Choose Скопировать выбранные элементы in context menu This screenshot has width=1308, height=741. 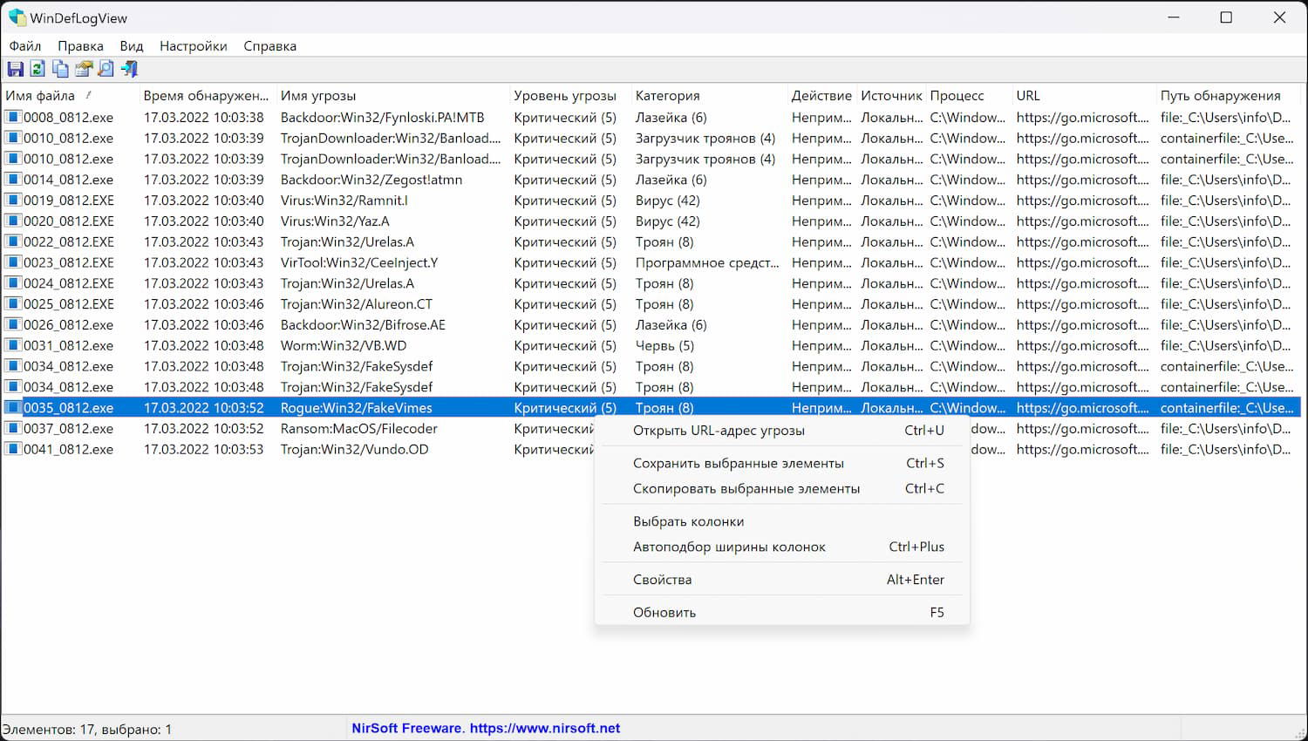[x=782, y=489]
